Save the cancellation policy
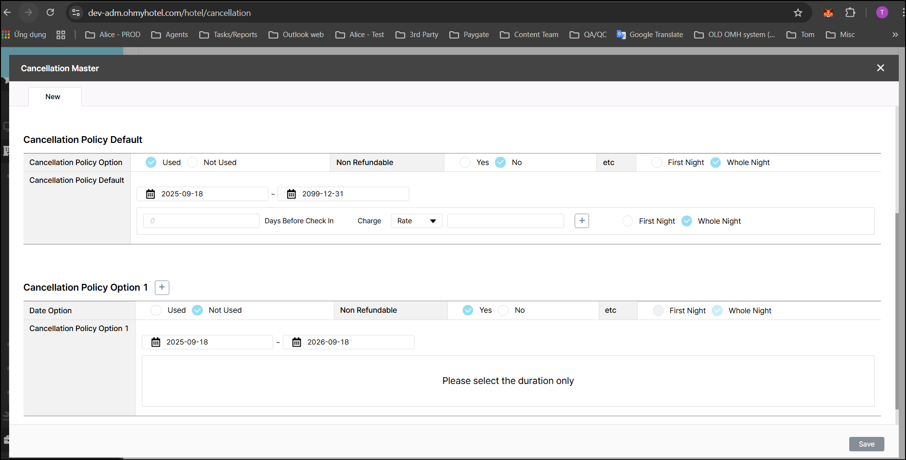Viewport: 906px width, 460px height. pyautogui.click(x=866, y=444)
